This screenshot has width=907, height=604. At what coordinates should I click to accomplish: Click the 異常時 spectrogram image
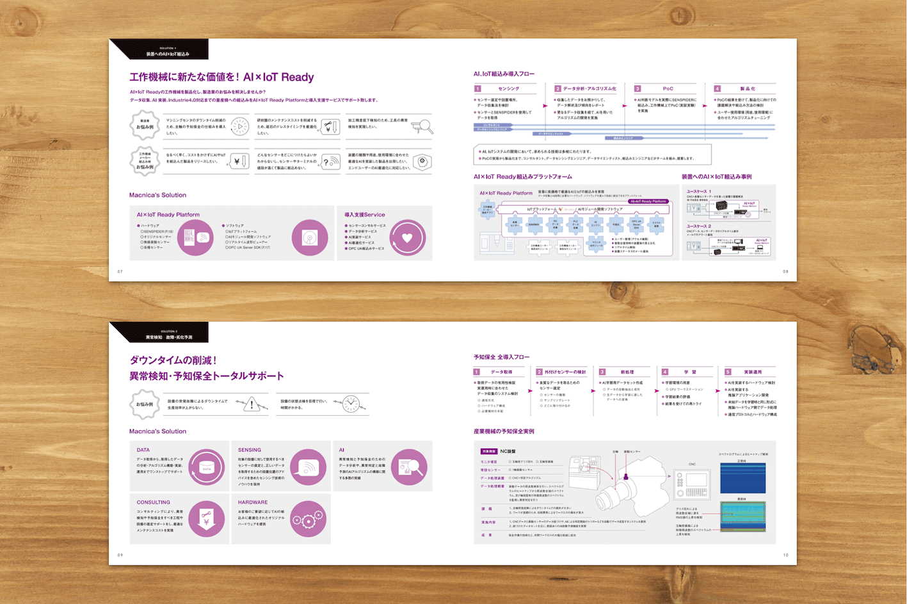point(742,517)
